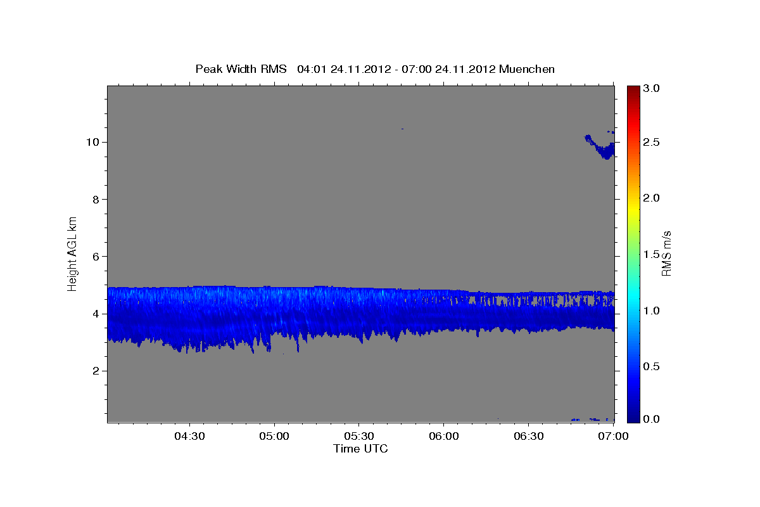Screen dimensions: 760x507
Task: Click the dark red top of colorbar
Action: (x=633, y=90)
